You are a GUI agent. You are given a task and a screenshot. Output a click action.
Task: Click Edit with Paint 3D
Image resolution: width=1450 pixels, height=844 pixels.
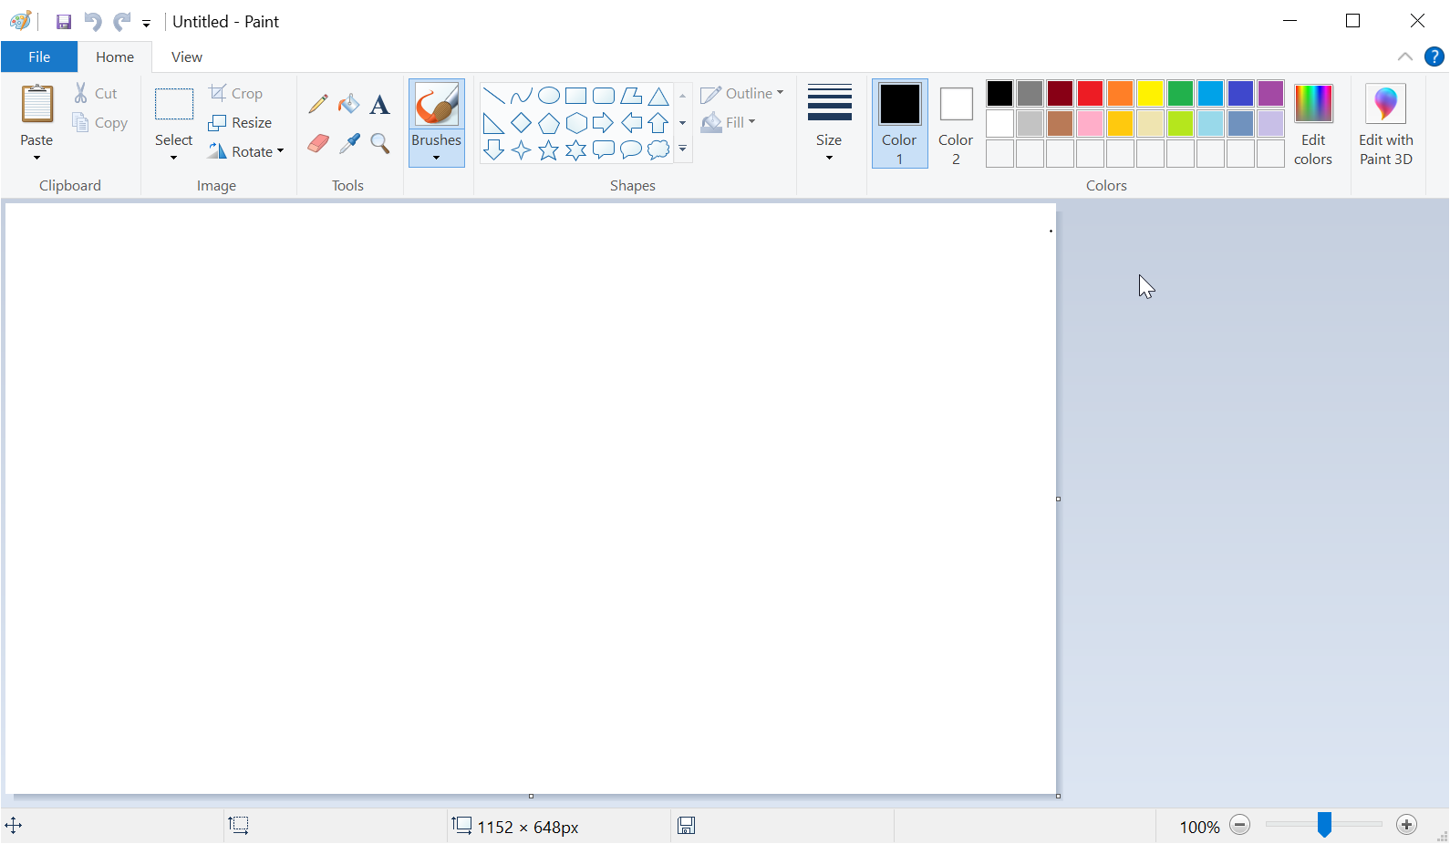click(x=1386, y=124)
